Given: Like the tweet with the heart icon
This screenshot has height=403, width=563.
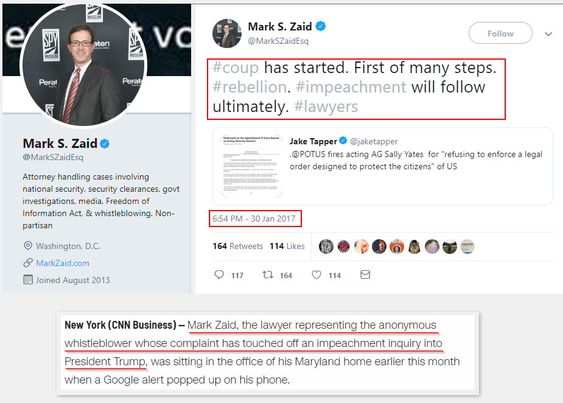Looking at the screenshot, I should coord(316,275).
